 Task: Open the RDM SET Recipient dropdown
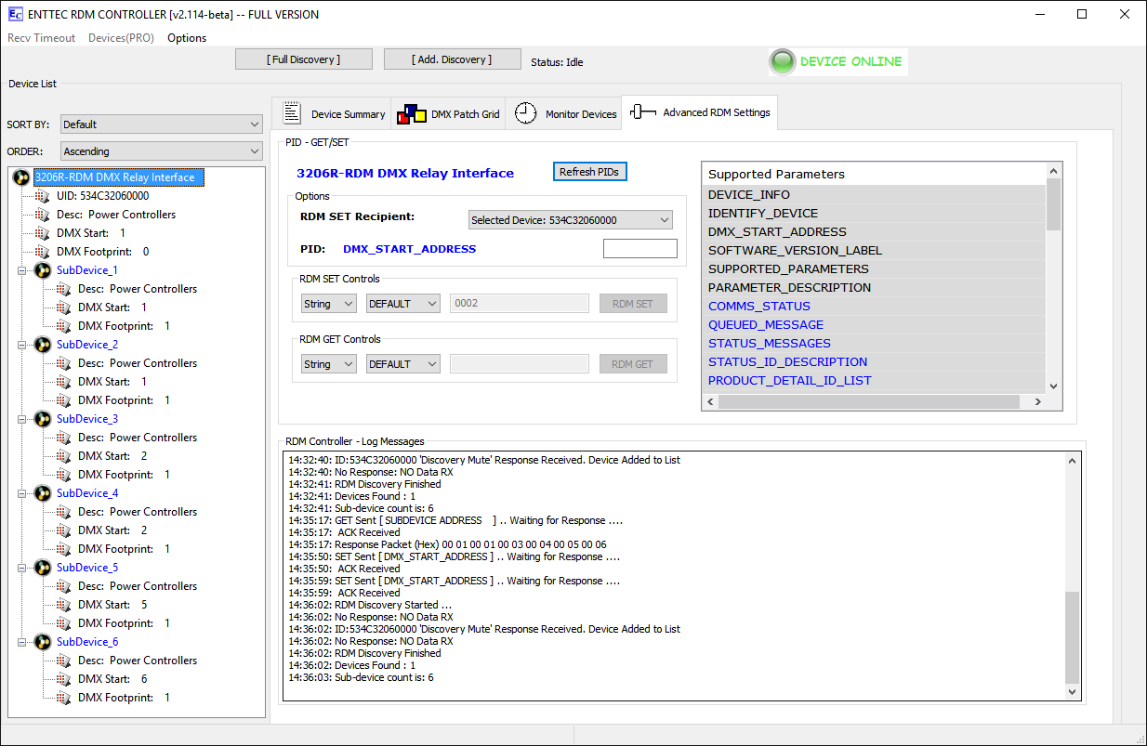(x=570, y=220)
